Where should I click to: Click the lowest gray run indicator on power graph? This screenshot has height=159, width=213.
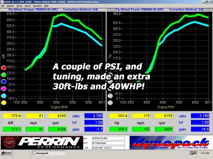(110, 103)
